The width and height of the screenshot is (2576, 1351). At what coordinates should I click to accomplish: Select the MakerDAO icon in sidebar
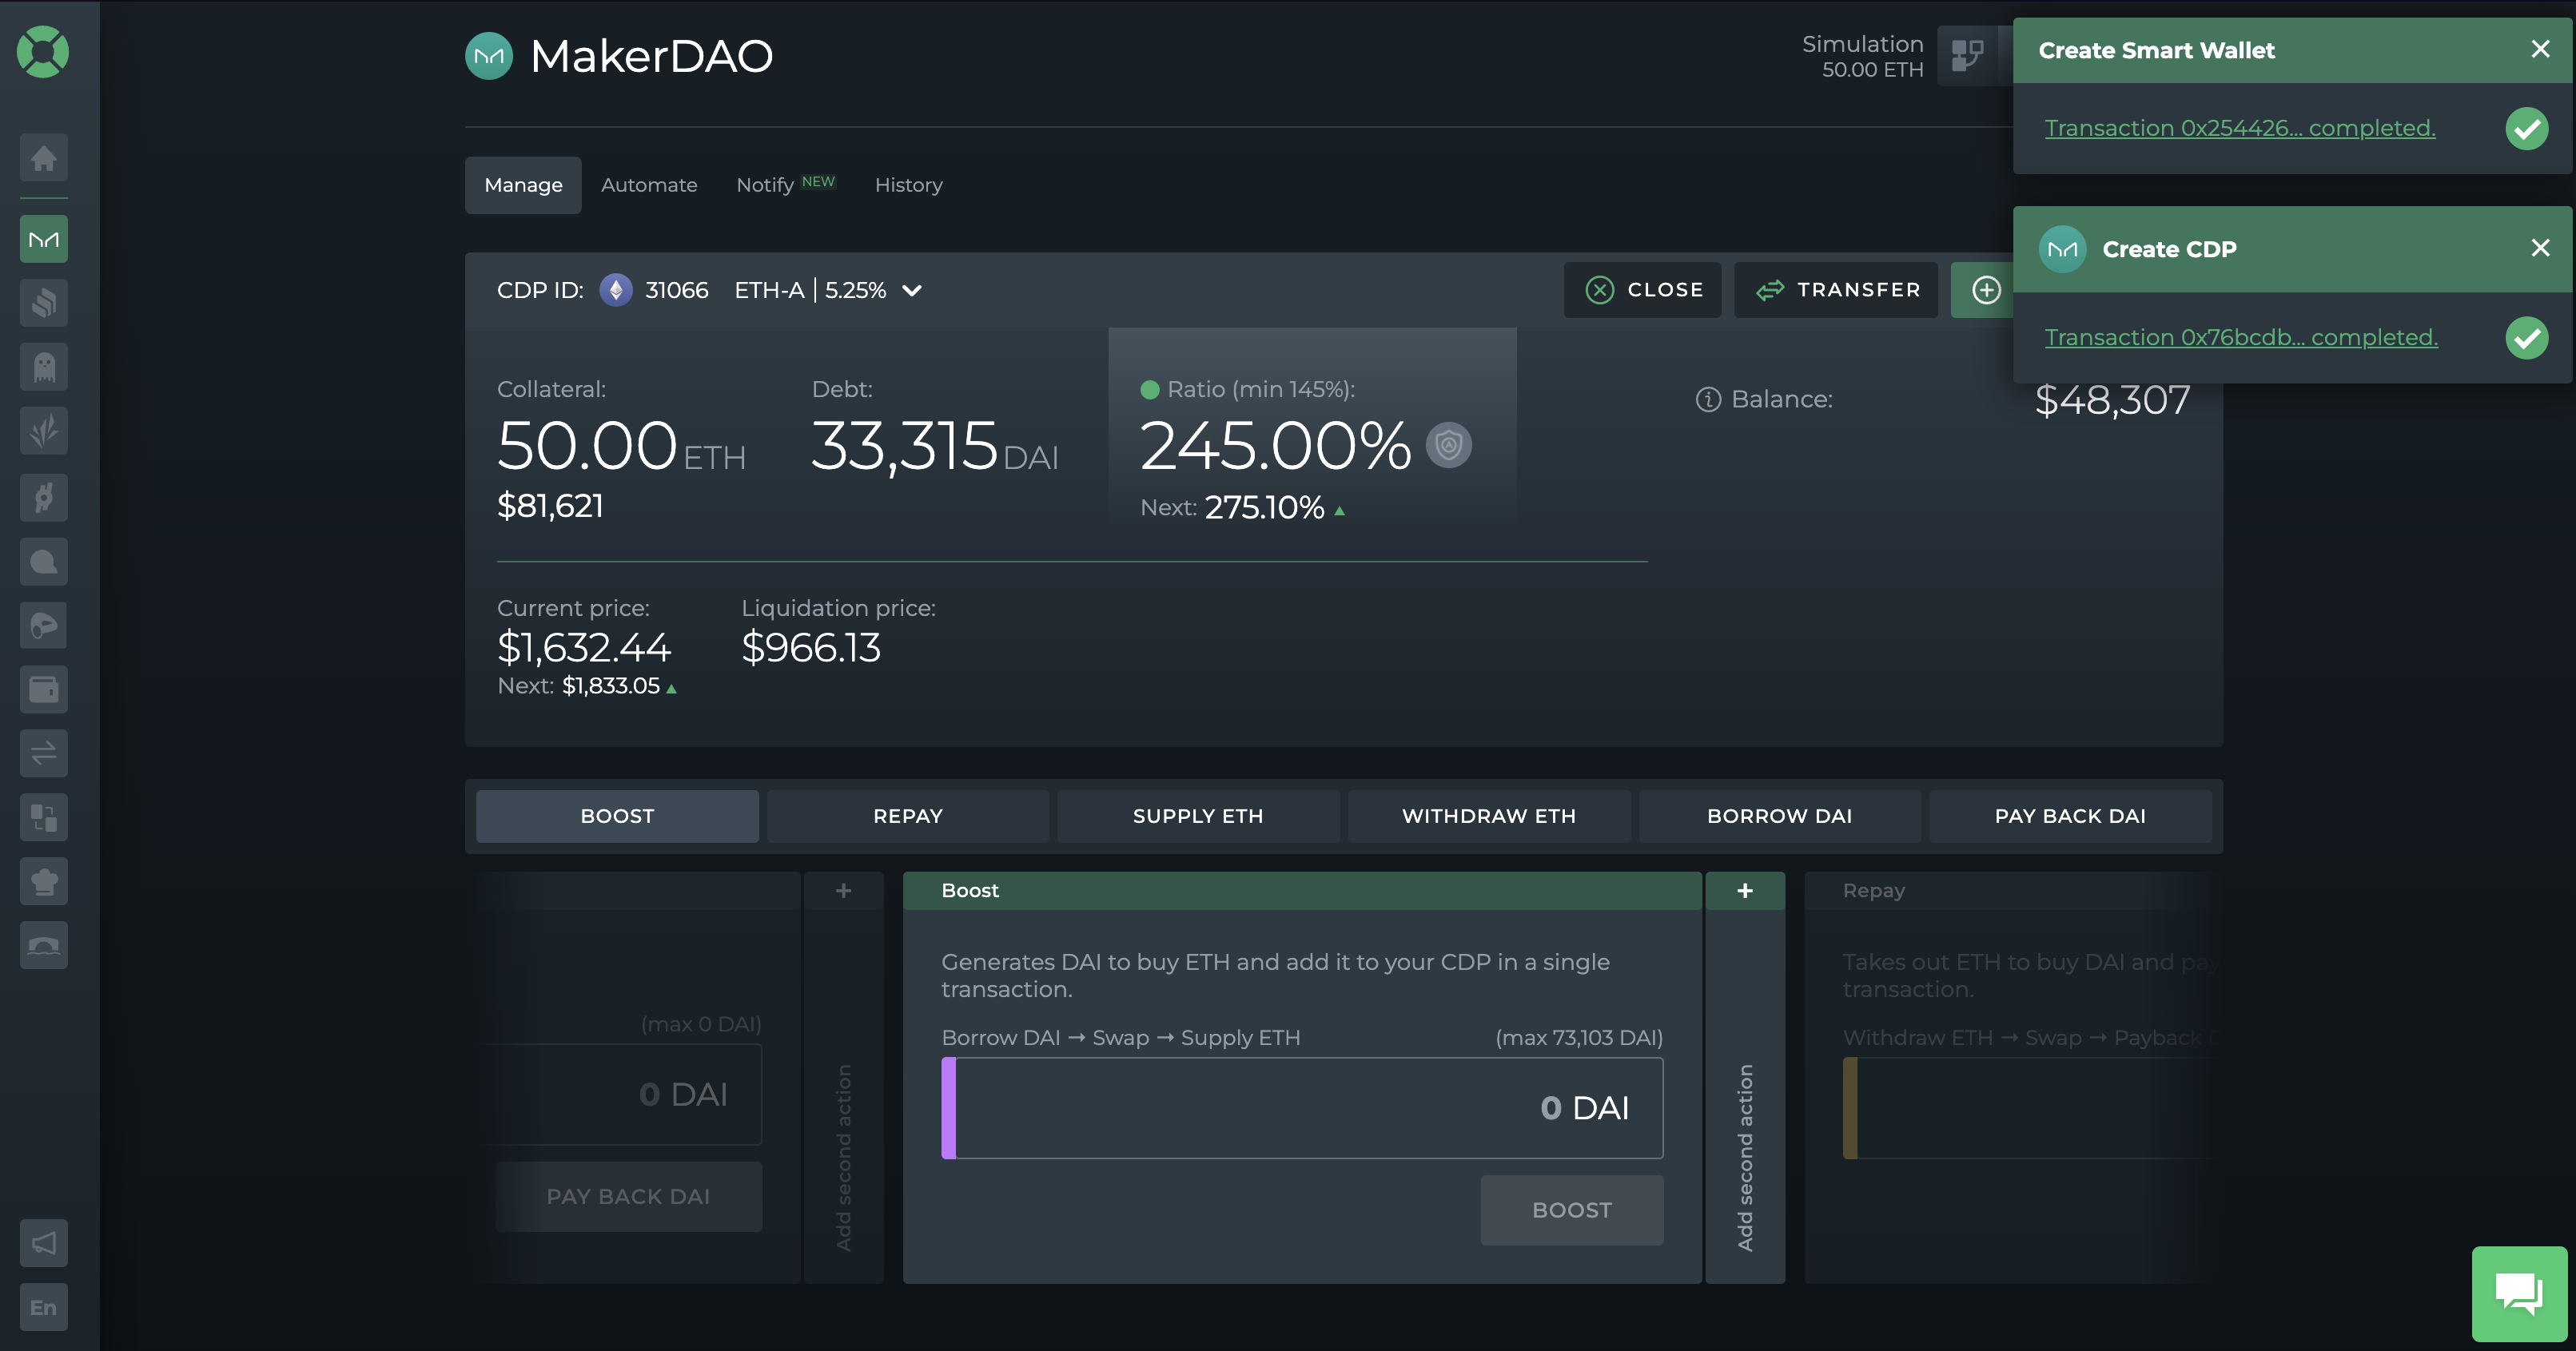pyautogui.click(x=44, y=240)
